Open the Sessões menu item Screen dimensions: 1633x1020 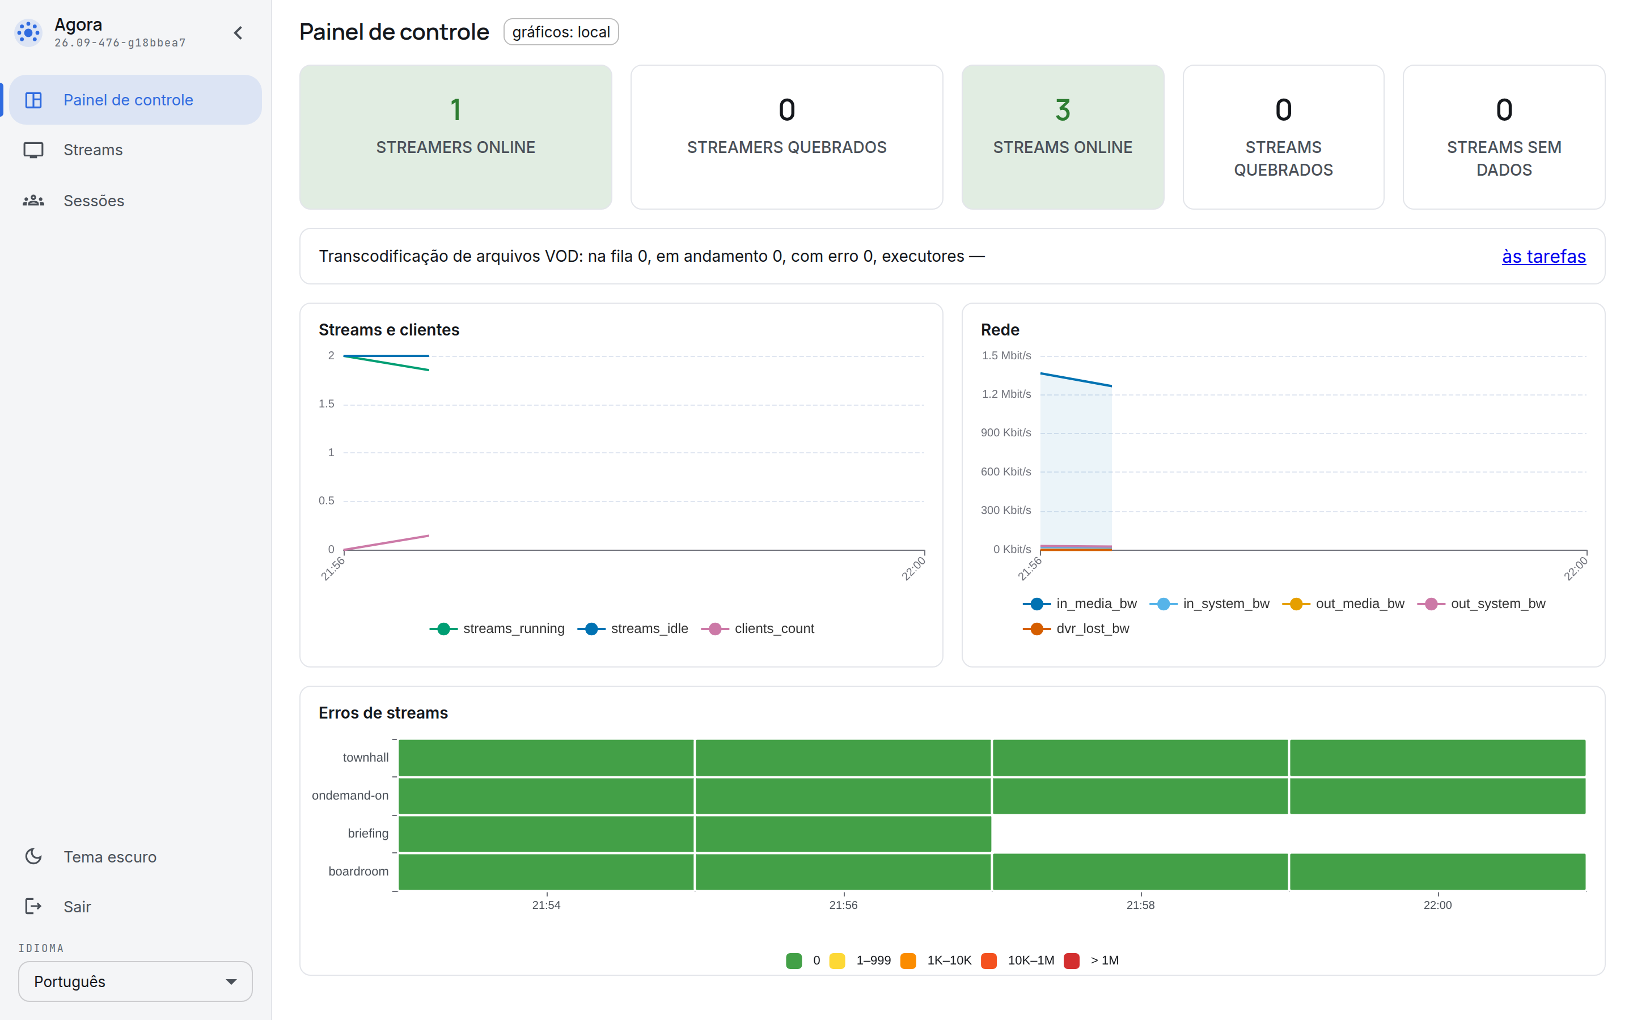coord(135,201)
